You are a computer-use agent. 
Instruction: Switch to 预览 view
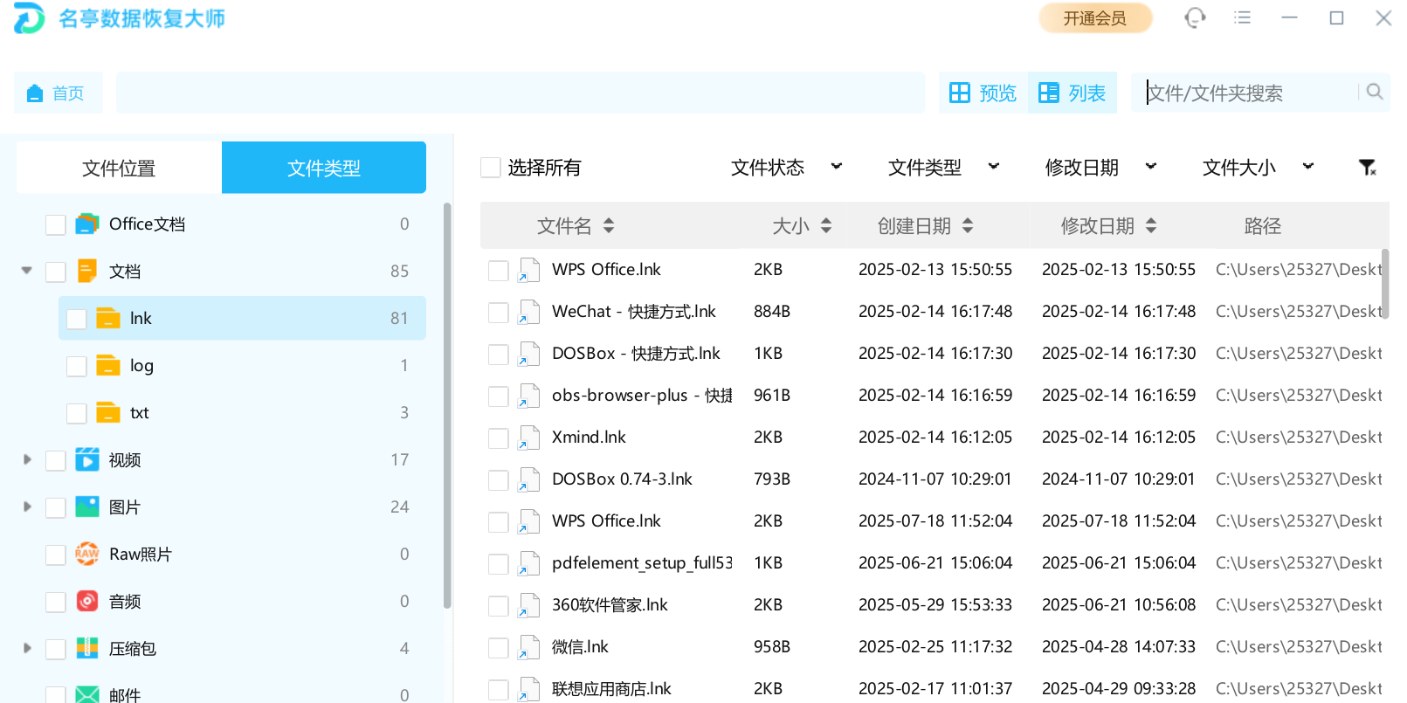pyautogui.click(x=983, y=93)
